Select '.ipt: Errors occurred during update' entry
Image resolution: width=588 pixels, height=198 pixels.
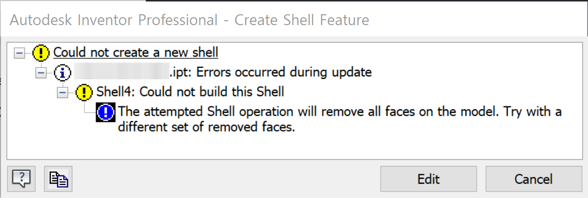point(270,72)
